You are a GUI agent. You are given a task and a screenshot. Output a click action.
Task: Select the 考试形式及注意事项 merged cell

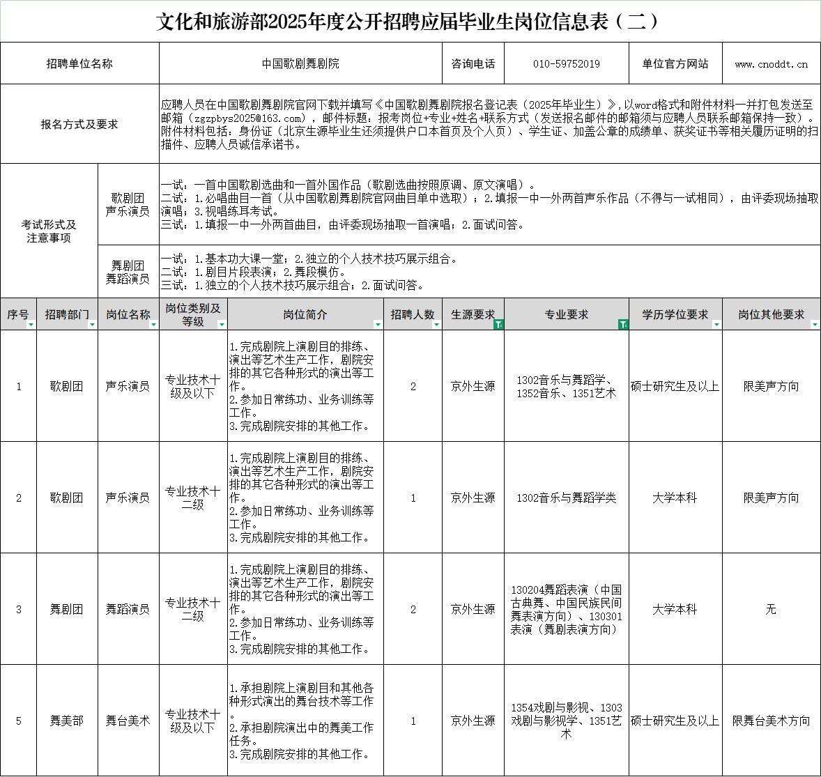[49, 231]
